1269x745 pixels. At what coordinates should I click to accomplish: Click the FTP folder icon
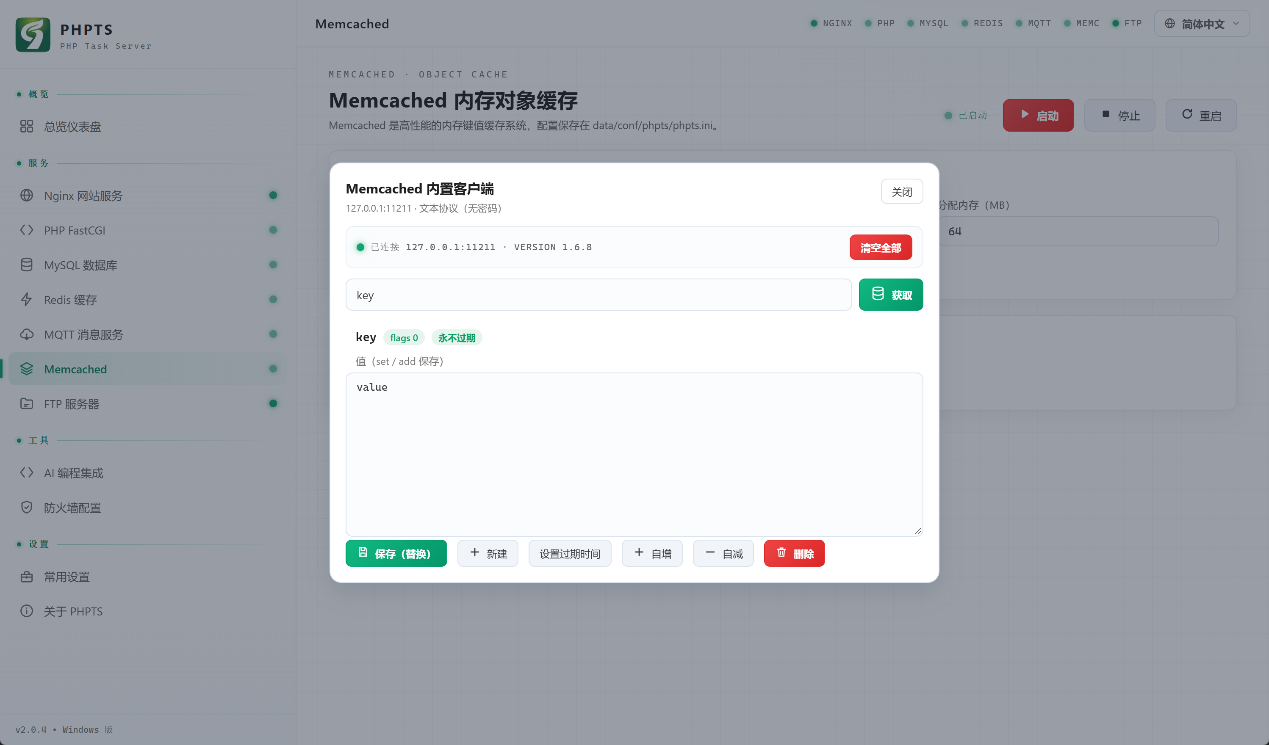coord(27,404)
